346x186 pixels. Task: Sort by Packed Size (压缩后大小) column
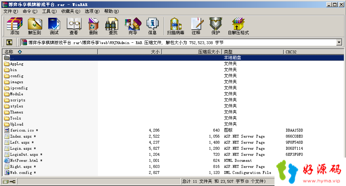(x=192, y=52)
